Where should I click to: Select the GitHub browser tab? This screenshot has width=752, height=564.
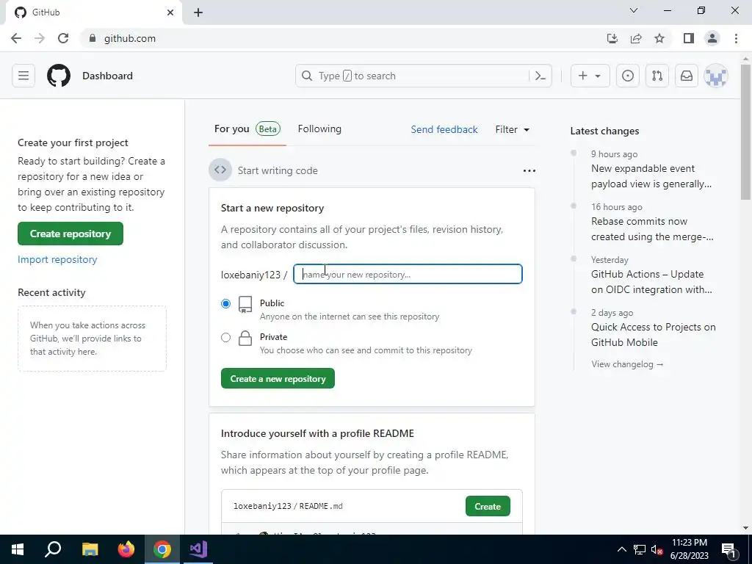click(93, 12)
